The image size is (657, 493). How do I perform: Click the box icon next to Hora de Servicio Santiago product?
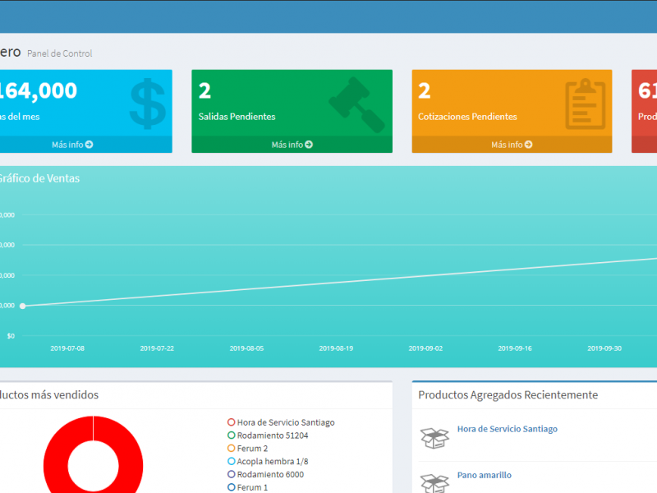(434, 437)
